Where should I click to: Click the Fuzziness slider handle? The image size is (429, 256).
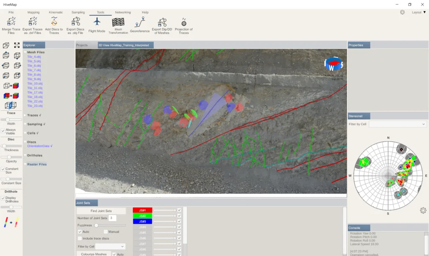click(96, 225)
